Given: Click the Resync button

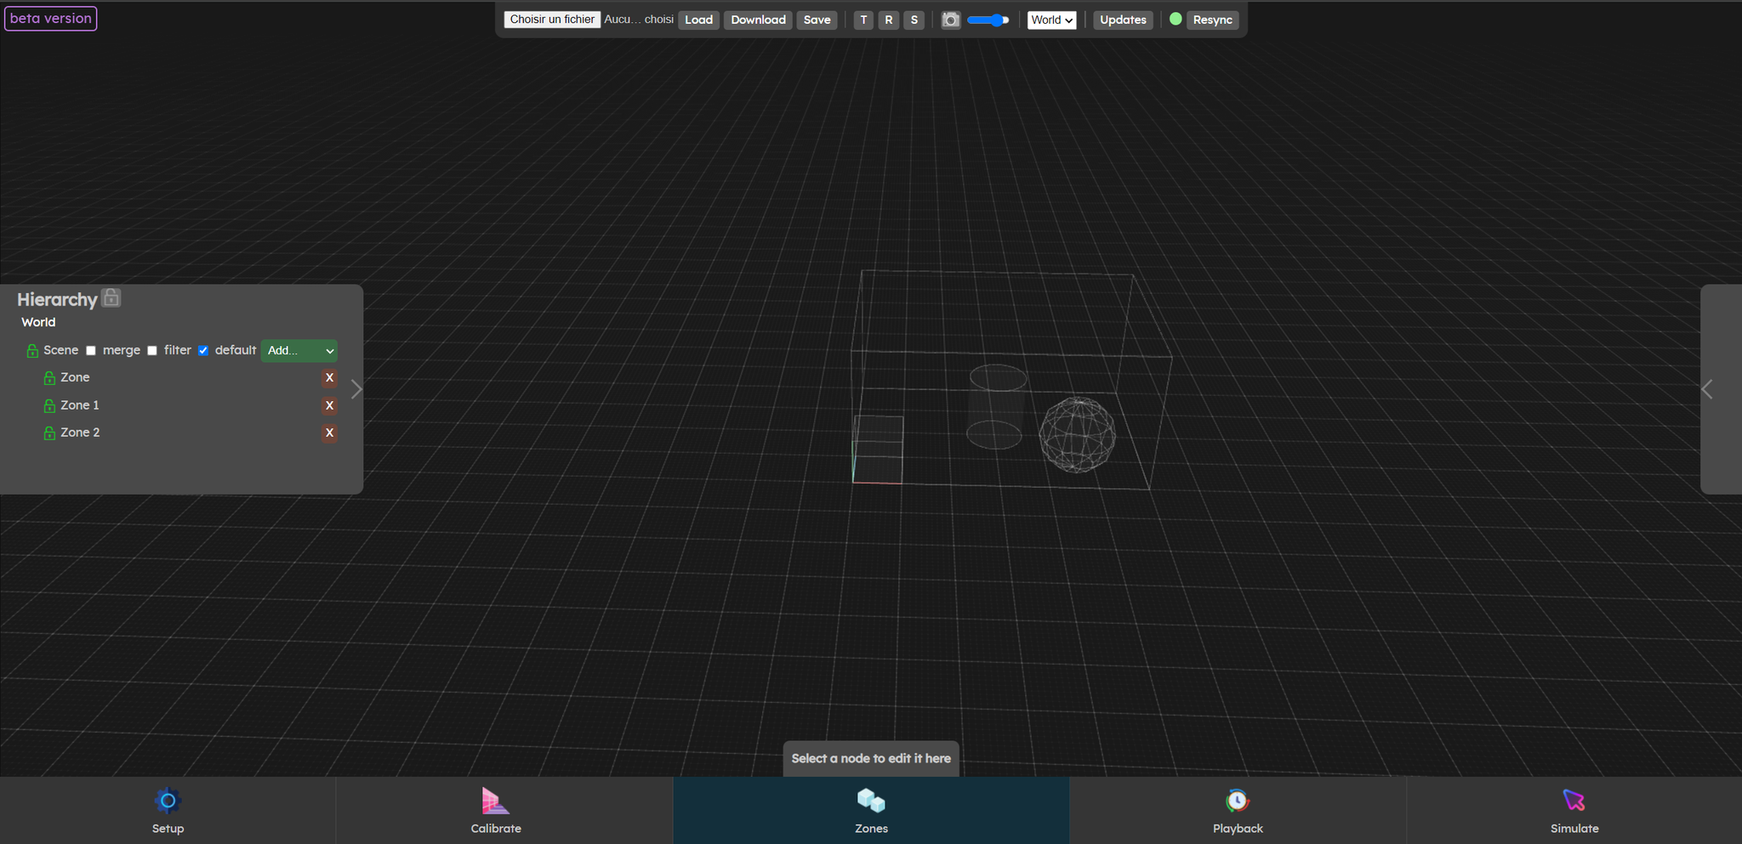Looking at the screenshot, I should [1212, 20].
